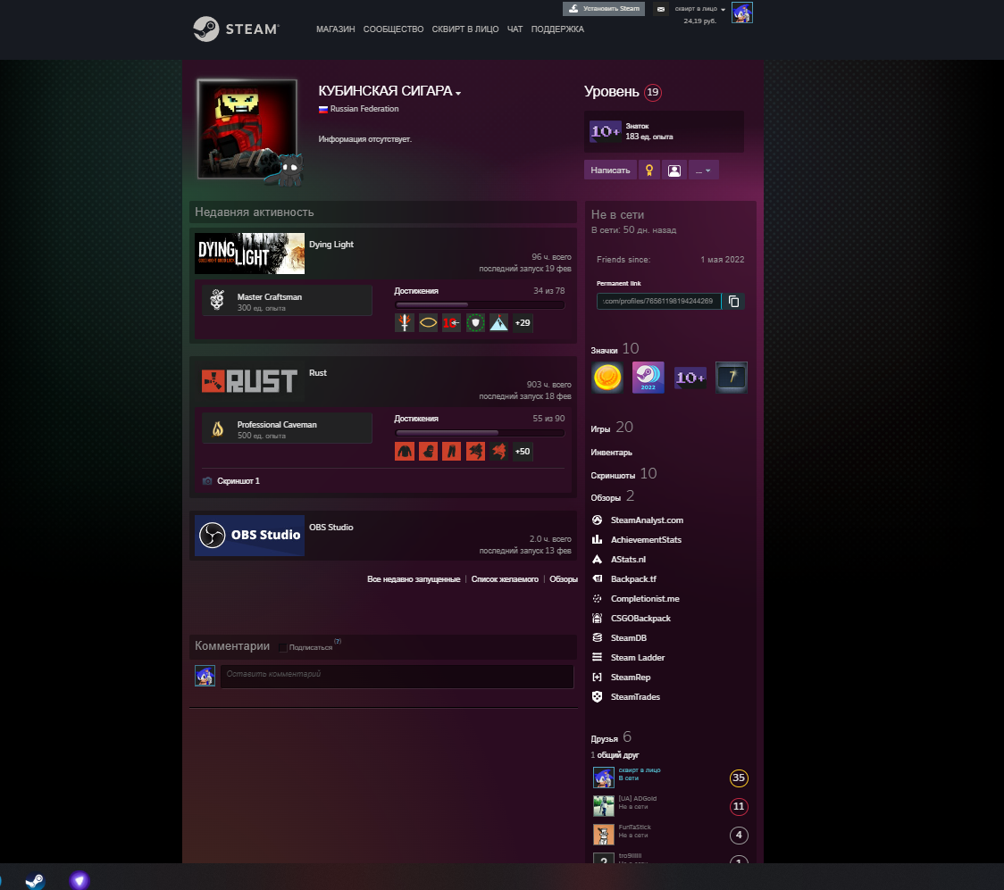The image size is (1004, 890).
Task: Click the pants Rust achievement icon
Action: [x=451, y=451]
